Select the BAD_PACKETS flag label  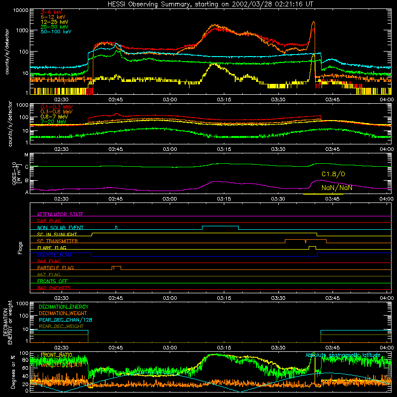point(54,288)
